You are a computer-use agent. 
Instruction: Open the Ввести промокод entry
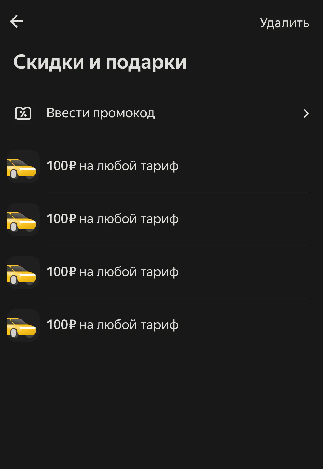pos(161,113)
